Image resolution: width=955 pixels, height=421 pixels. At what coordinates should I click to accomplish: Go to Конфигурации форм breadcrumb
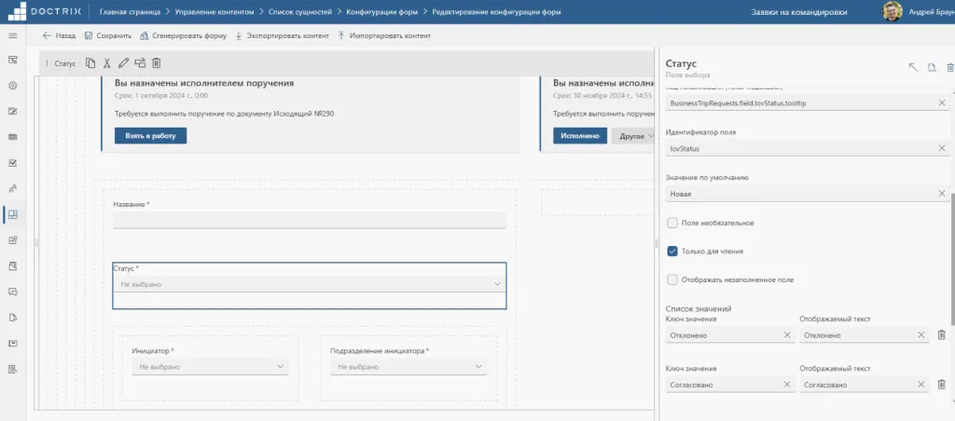[381, 11]
